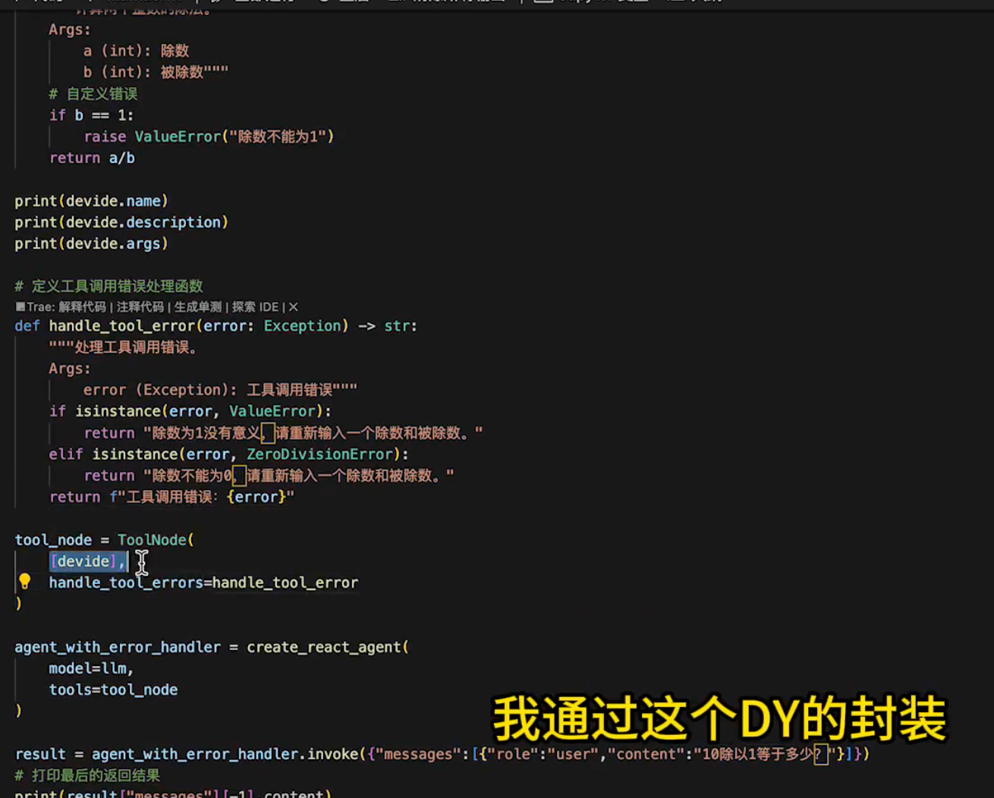Click the print(devide.name) line

pyautogui.click(x=91, y=200)
